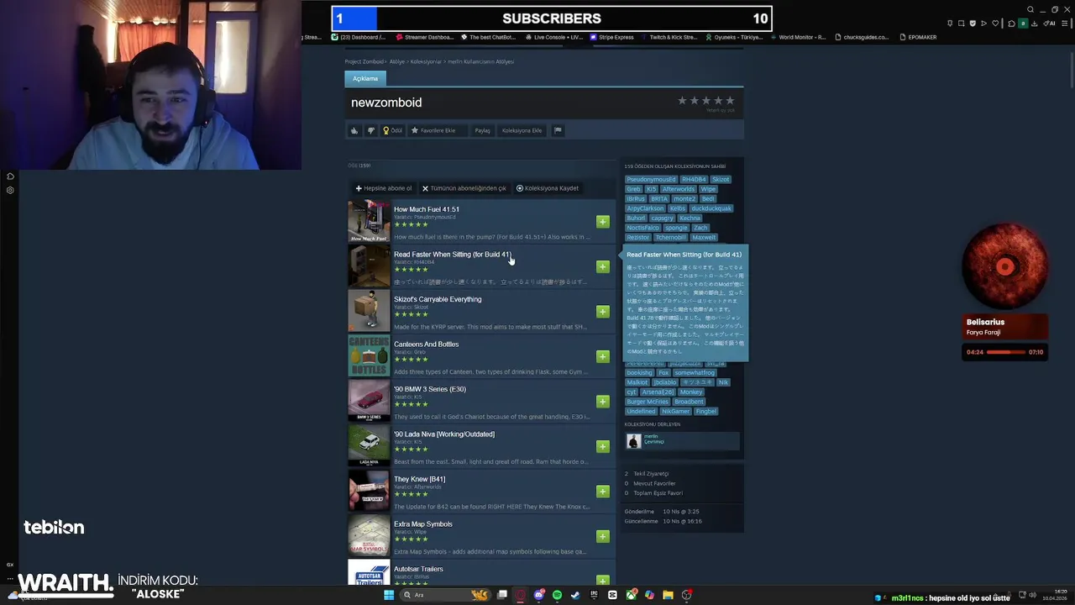Click author tag somewhatfrog
The width and height of the screenshot is (1075, 605).
(x=695, y=373)
